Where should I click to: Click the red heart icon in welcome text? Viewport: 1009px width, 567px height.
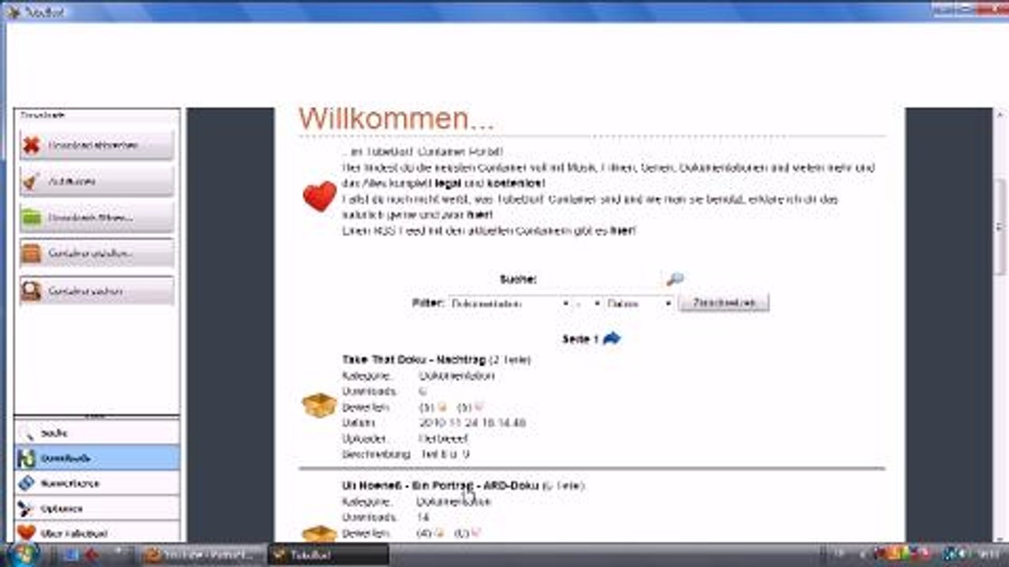pos(319,197)
